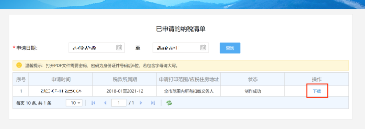Go to previous page of results

coord(105,103)
